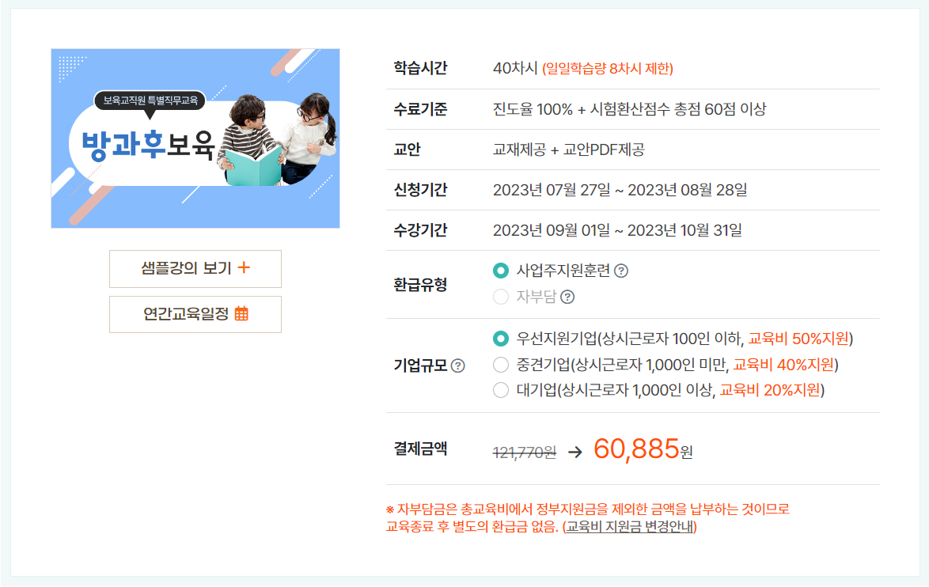The height and width of the screenshot is (587, 929).
Task: Open the 기업규모 help question mark
Action: point(458,365)
